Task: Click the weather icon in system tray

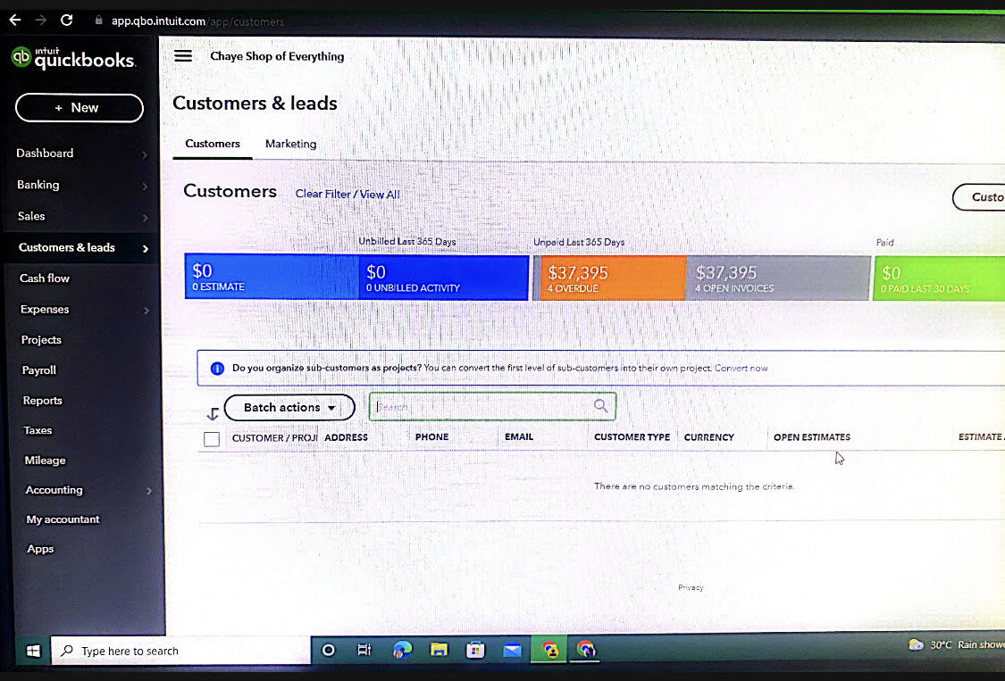Action: 916,644
